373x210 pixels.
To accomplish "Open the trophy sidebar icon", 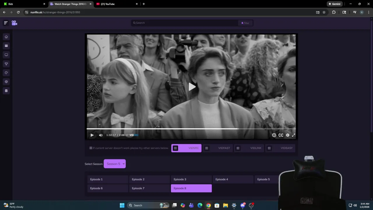I will pyautogui.click(x=6, y=64).
